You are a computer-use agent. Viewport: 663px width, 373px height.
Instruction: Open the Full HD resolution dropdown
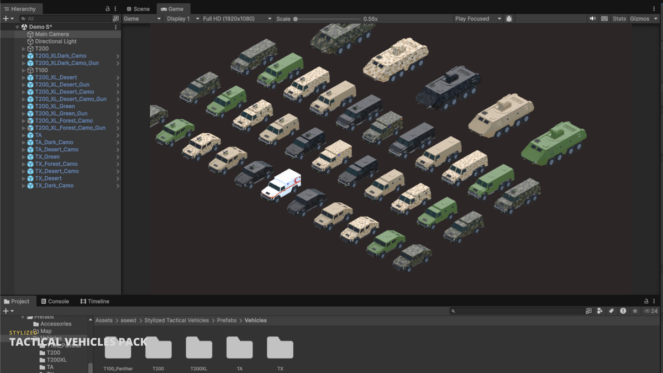[237, 19]
